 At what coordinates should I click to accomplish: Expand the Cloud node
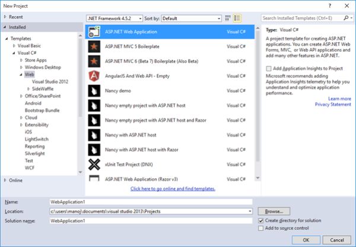[x=21, y=118]
